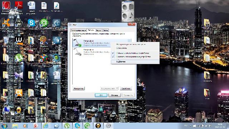Open the Adobe Reader desktop shortcut

[x=19, y=5]
